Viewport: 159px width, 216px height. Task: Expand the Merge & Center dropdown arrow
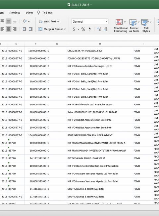65,29
